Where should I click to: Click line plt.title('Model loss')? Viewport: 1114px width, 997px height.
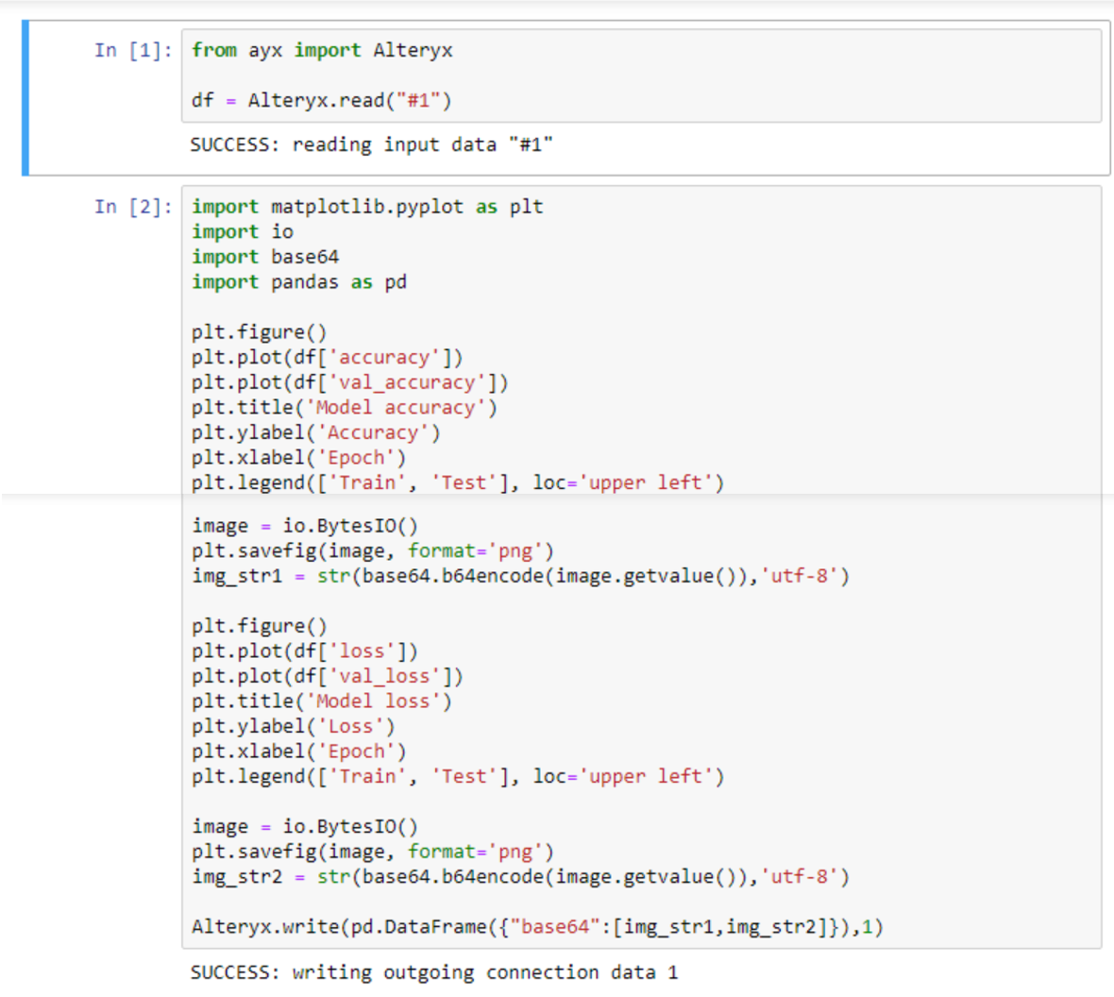point(321,701)
